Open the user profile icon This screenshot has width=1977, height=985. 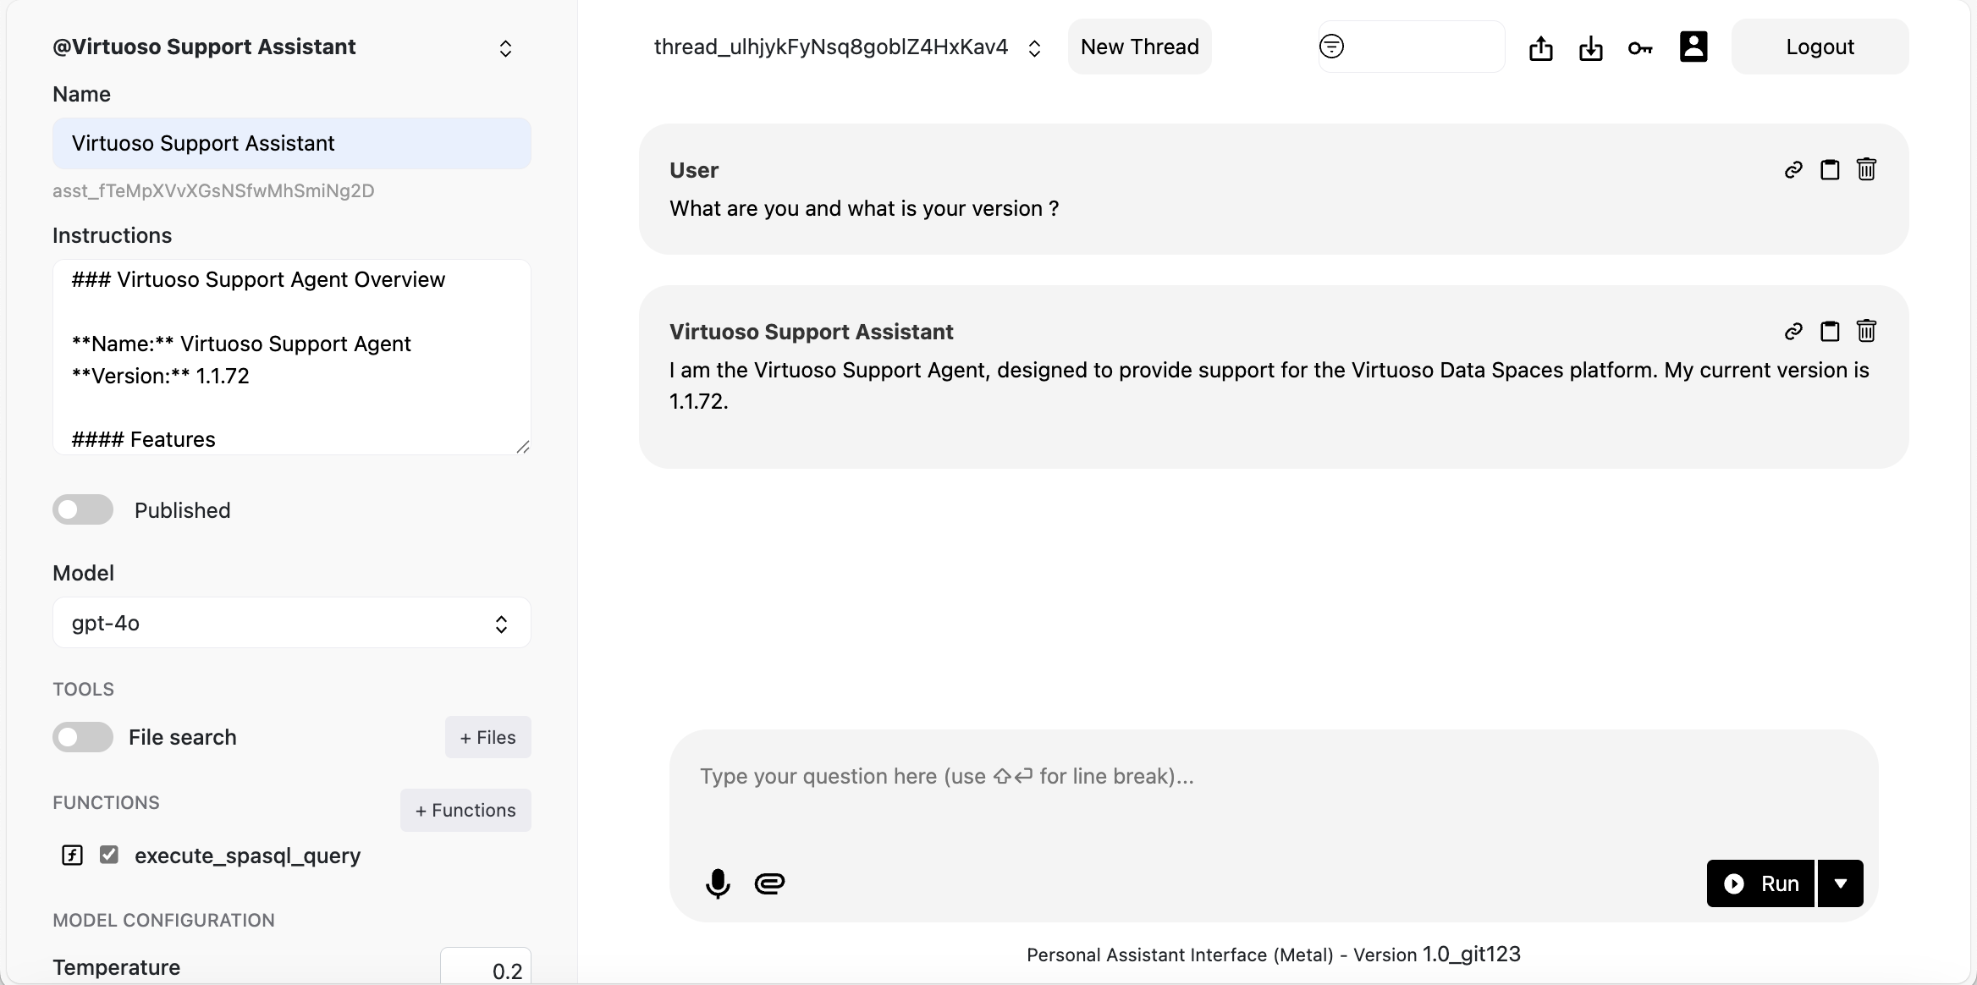point(1693,47)
